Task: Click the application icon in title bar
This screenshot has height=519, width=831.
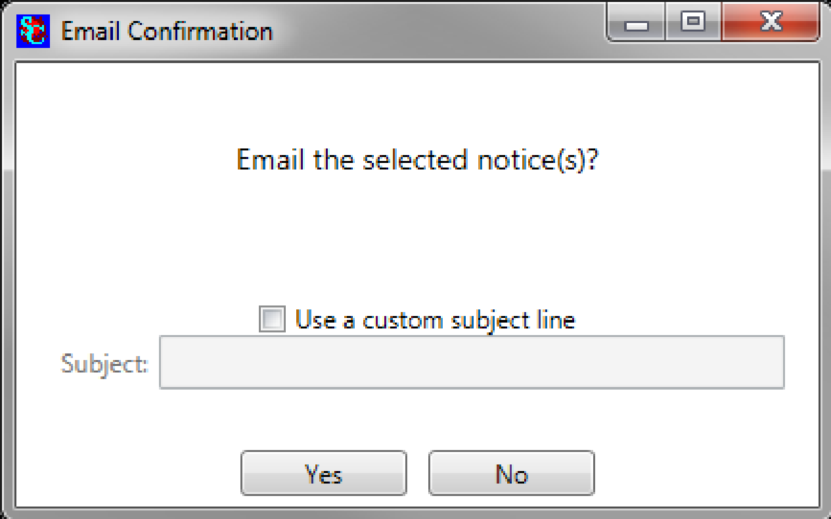Action: 33,30
